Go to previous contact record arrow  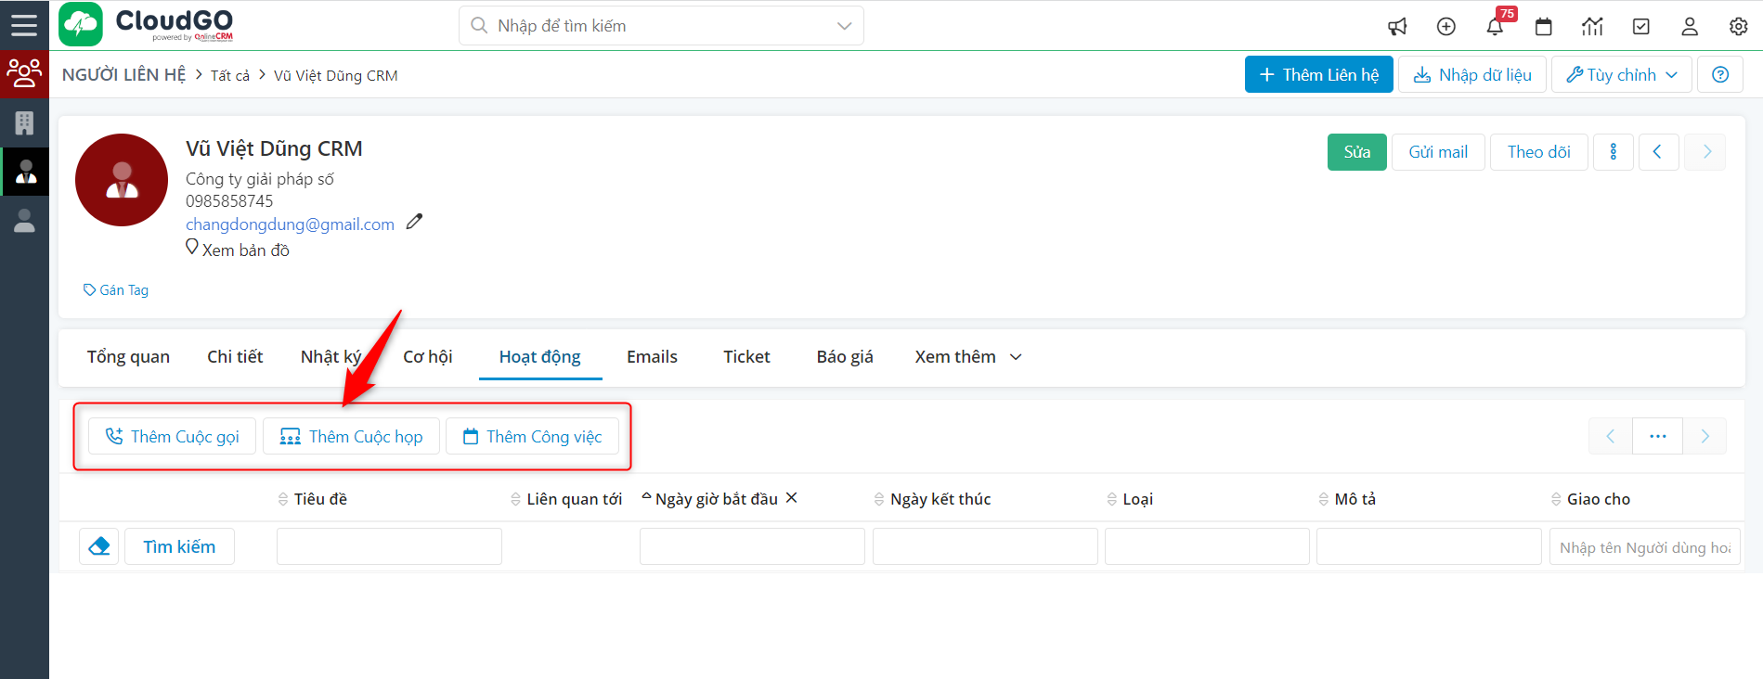point(1658,152)
